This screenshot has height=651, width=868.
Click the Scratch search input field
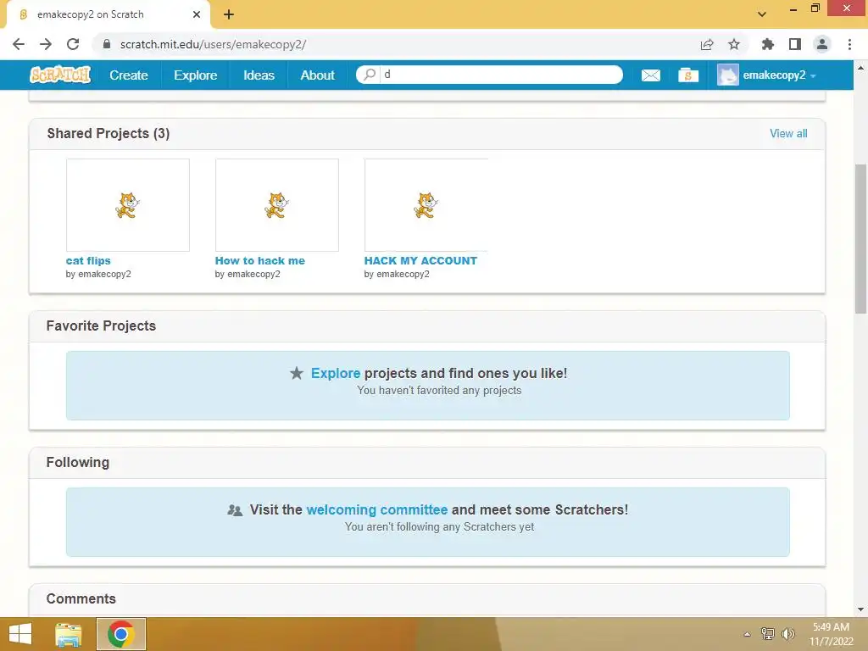coord(500,75)
